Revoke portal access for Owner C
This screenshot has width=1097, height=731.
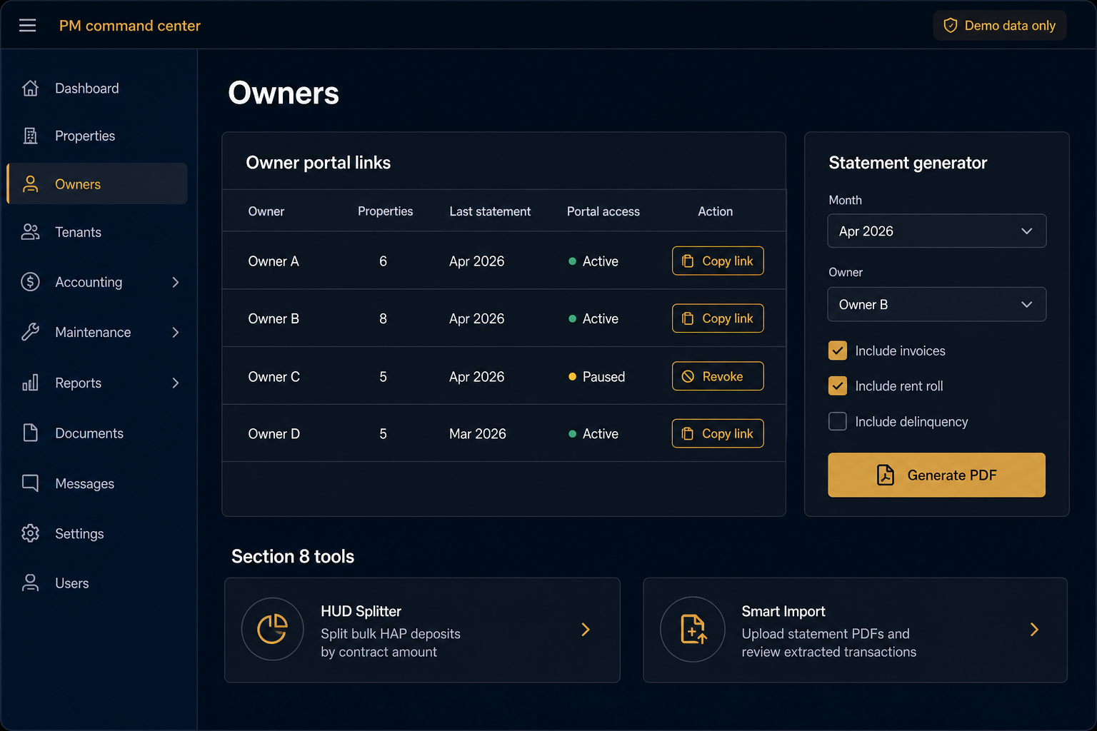click(x=718, y=376)
